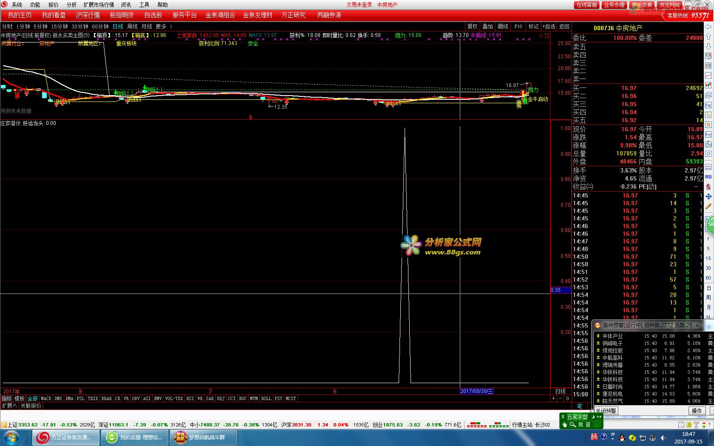714x446 pixels.
Task: Click the list panel status bar icon
Action: [681, 425]
